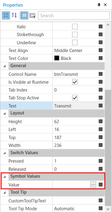Image resolution: width=112 pixels, height=212 pixels.
Task: Click square marker beside Control Name
Action: click(x=101, y=74)
